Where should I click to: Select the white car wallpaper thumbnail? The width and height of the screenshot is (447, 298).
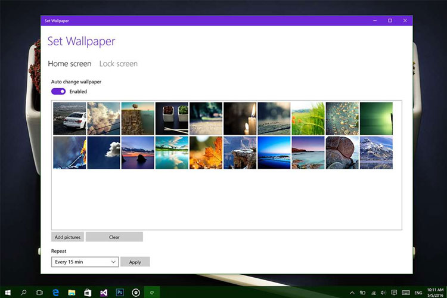[70, 118]
